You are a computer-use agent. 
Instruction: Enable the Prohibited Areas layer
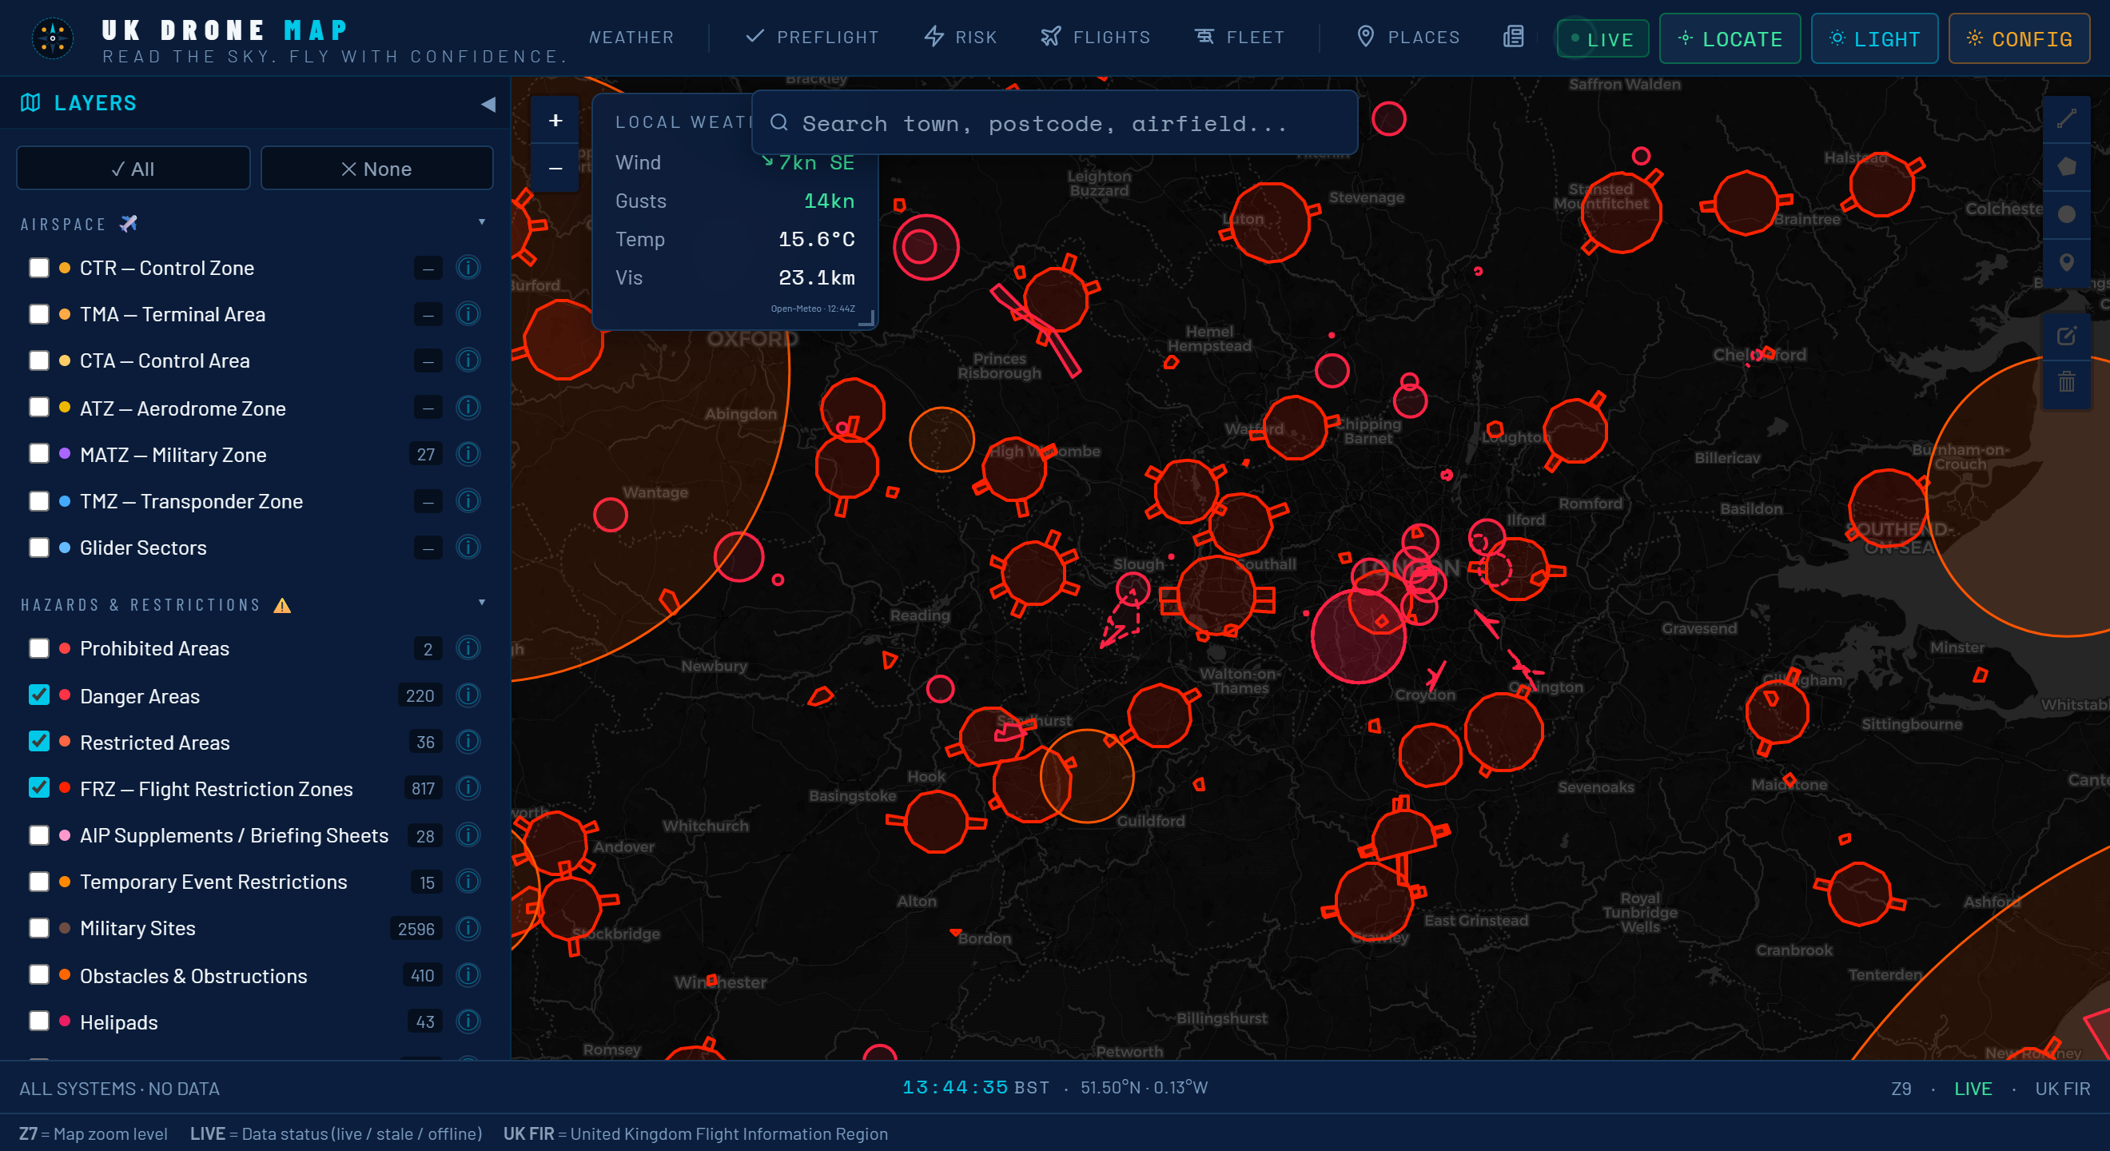coord(38,648)
